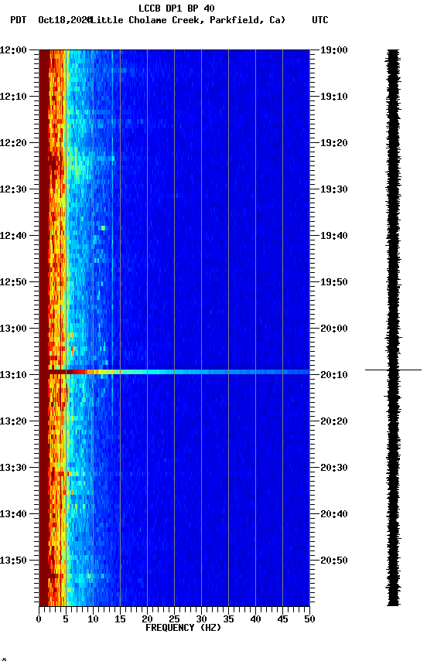The width and height of the screenshot is (427, 668).
Task: Click the 13:50 PDT time label
Action: click(13, 561)
